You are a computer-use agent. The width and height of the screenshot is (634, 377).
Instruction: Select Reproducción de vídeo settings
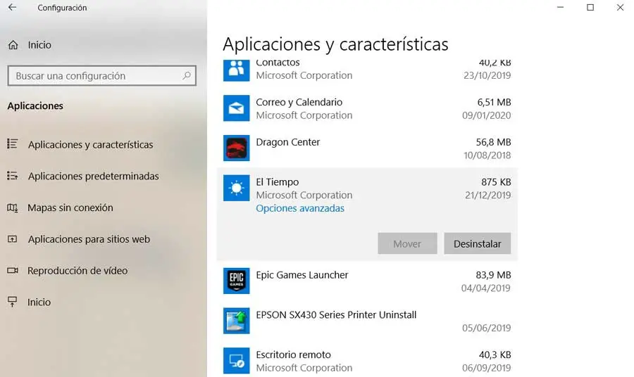point(77,271)
